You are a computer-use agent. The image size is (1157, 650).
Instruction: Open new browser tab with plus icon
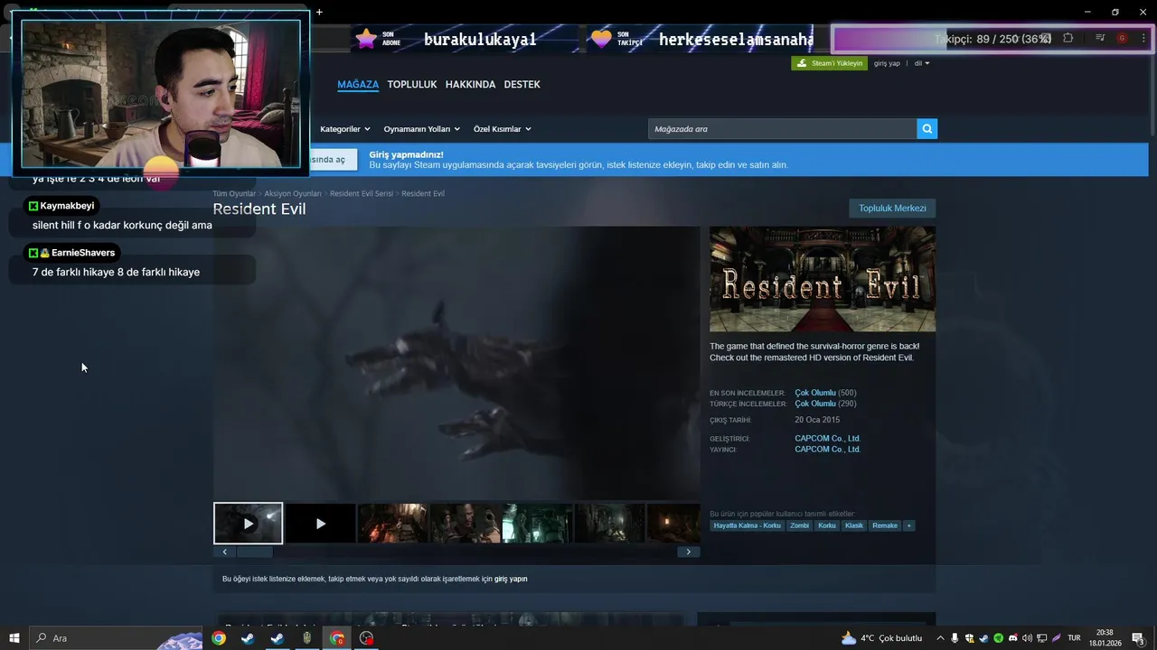click(x=319, y=12)
